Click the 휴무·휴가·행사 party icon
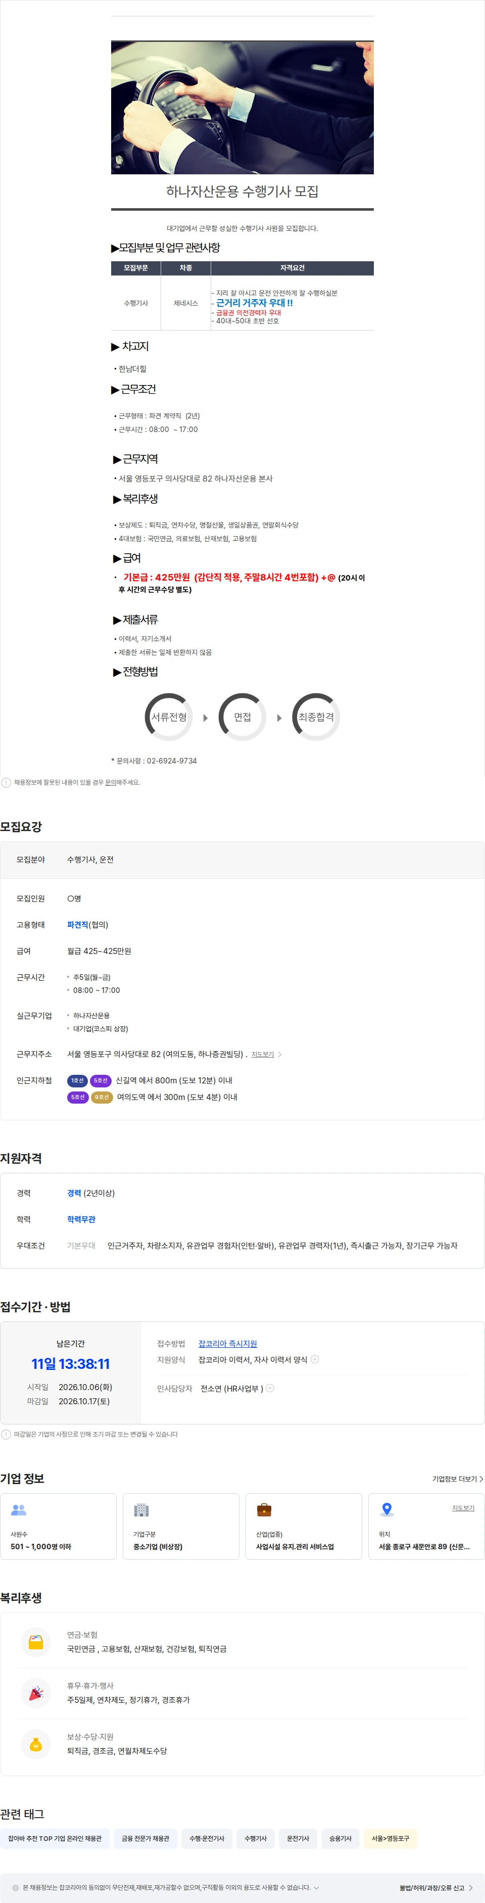This screenshot has height=1903, width=485. [x=35, y=1693]
